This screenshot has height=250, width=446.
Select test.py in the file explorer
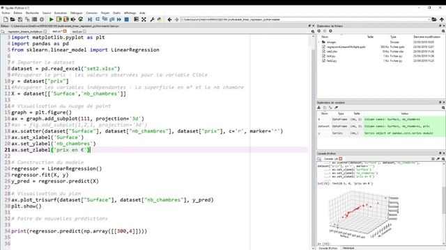coord(330,56)
